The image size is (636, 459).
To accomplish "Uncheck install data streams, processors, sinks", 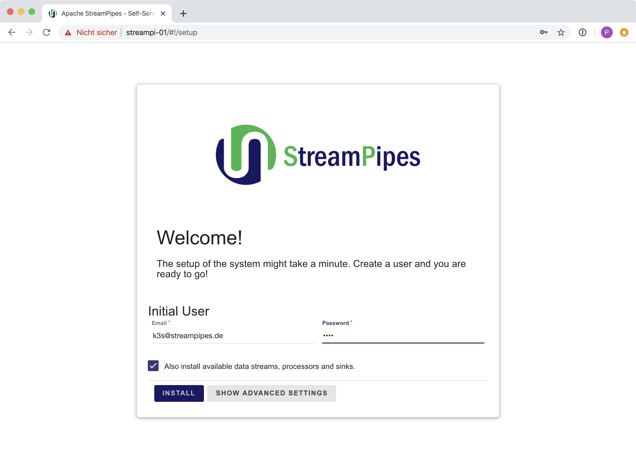I will 153,366.
